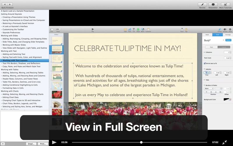Click the Share icon in toolbar
The height and width of the screenshot is (146, 233).
tap(182, 29)
